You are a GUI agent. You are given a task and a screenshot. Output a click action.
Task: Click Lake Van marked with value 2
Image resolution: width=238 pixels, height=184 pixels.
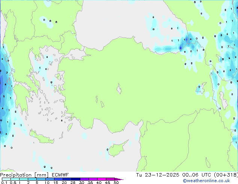200,89
